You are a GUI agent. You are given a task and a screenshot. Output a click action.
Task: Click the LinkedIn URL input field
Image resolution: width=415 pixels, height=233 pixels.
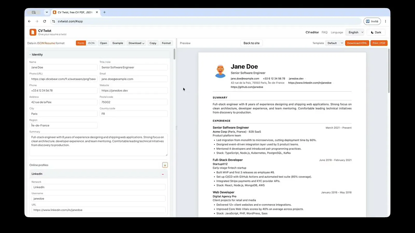point(99,210)
